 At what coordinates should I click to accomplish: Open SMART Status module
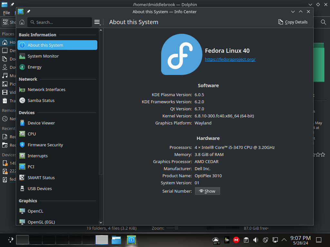[x=57, y=178]
